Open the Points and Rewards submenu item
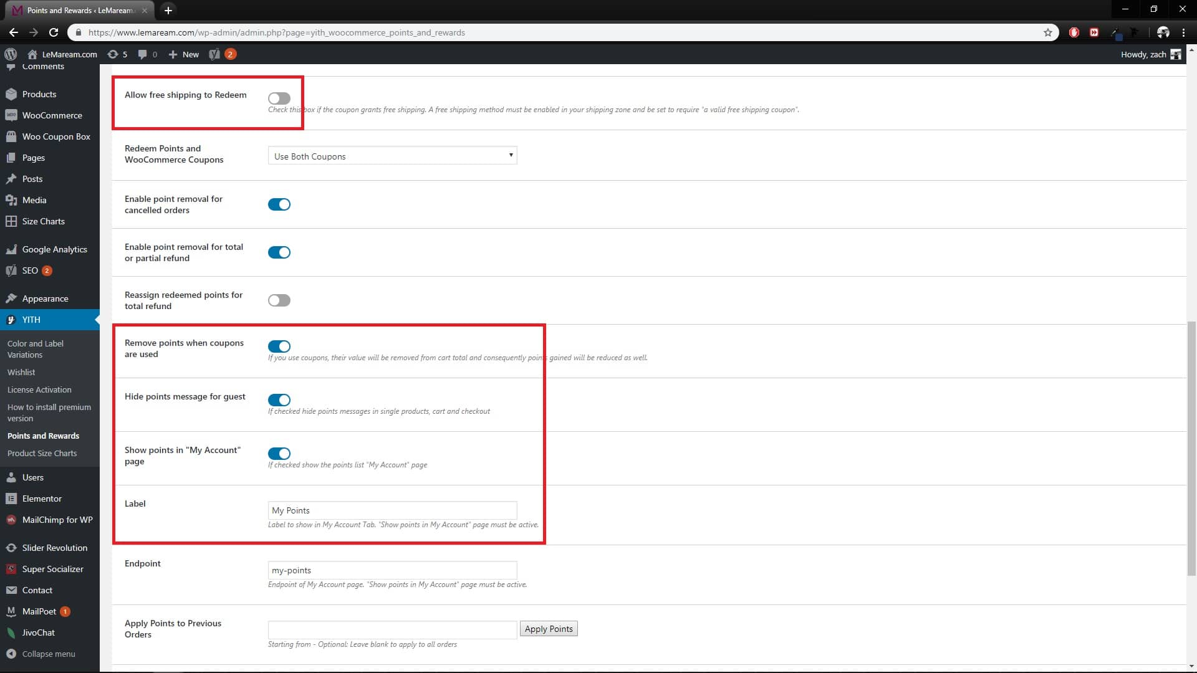Screen dimensions: 1197x673 [43, 436]
